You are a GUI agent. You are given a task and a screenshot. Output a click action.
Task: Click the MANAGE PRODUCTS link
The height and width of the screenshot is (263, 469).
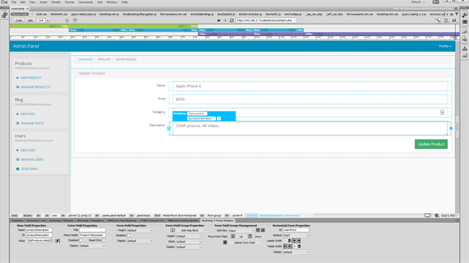click(35, 87)
